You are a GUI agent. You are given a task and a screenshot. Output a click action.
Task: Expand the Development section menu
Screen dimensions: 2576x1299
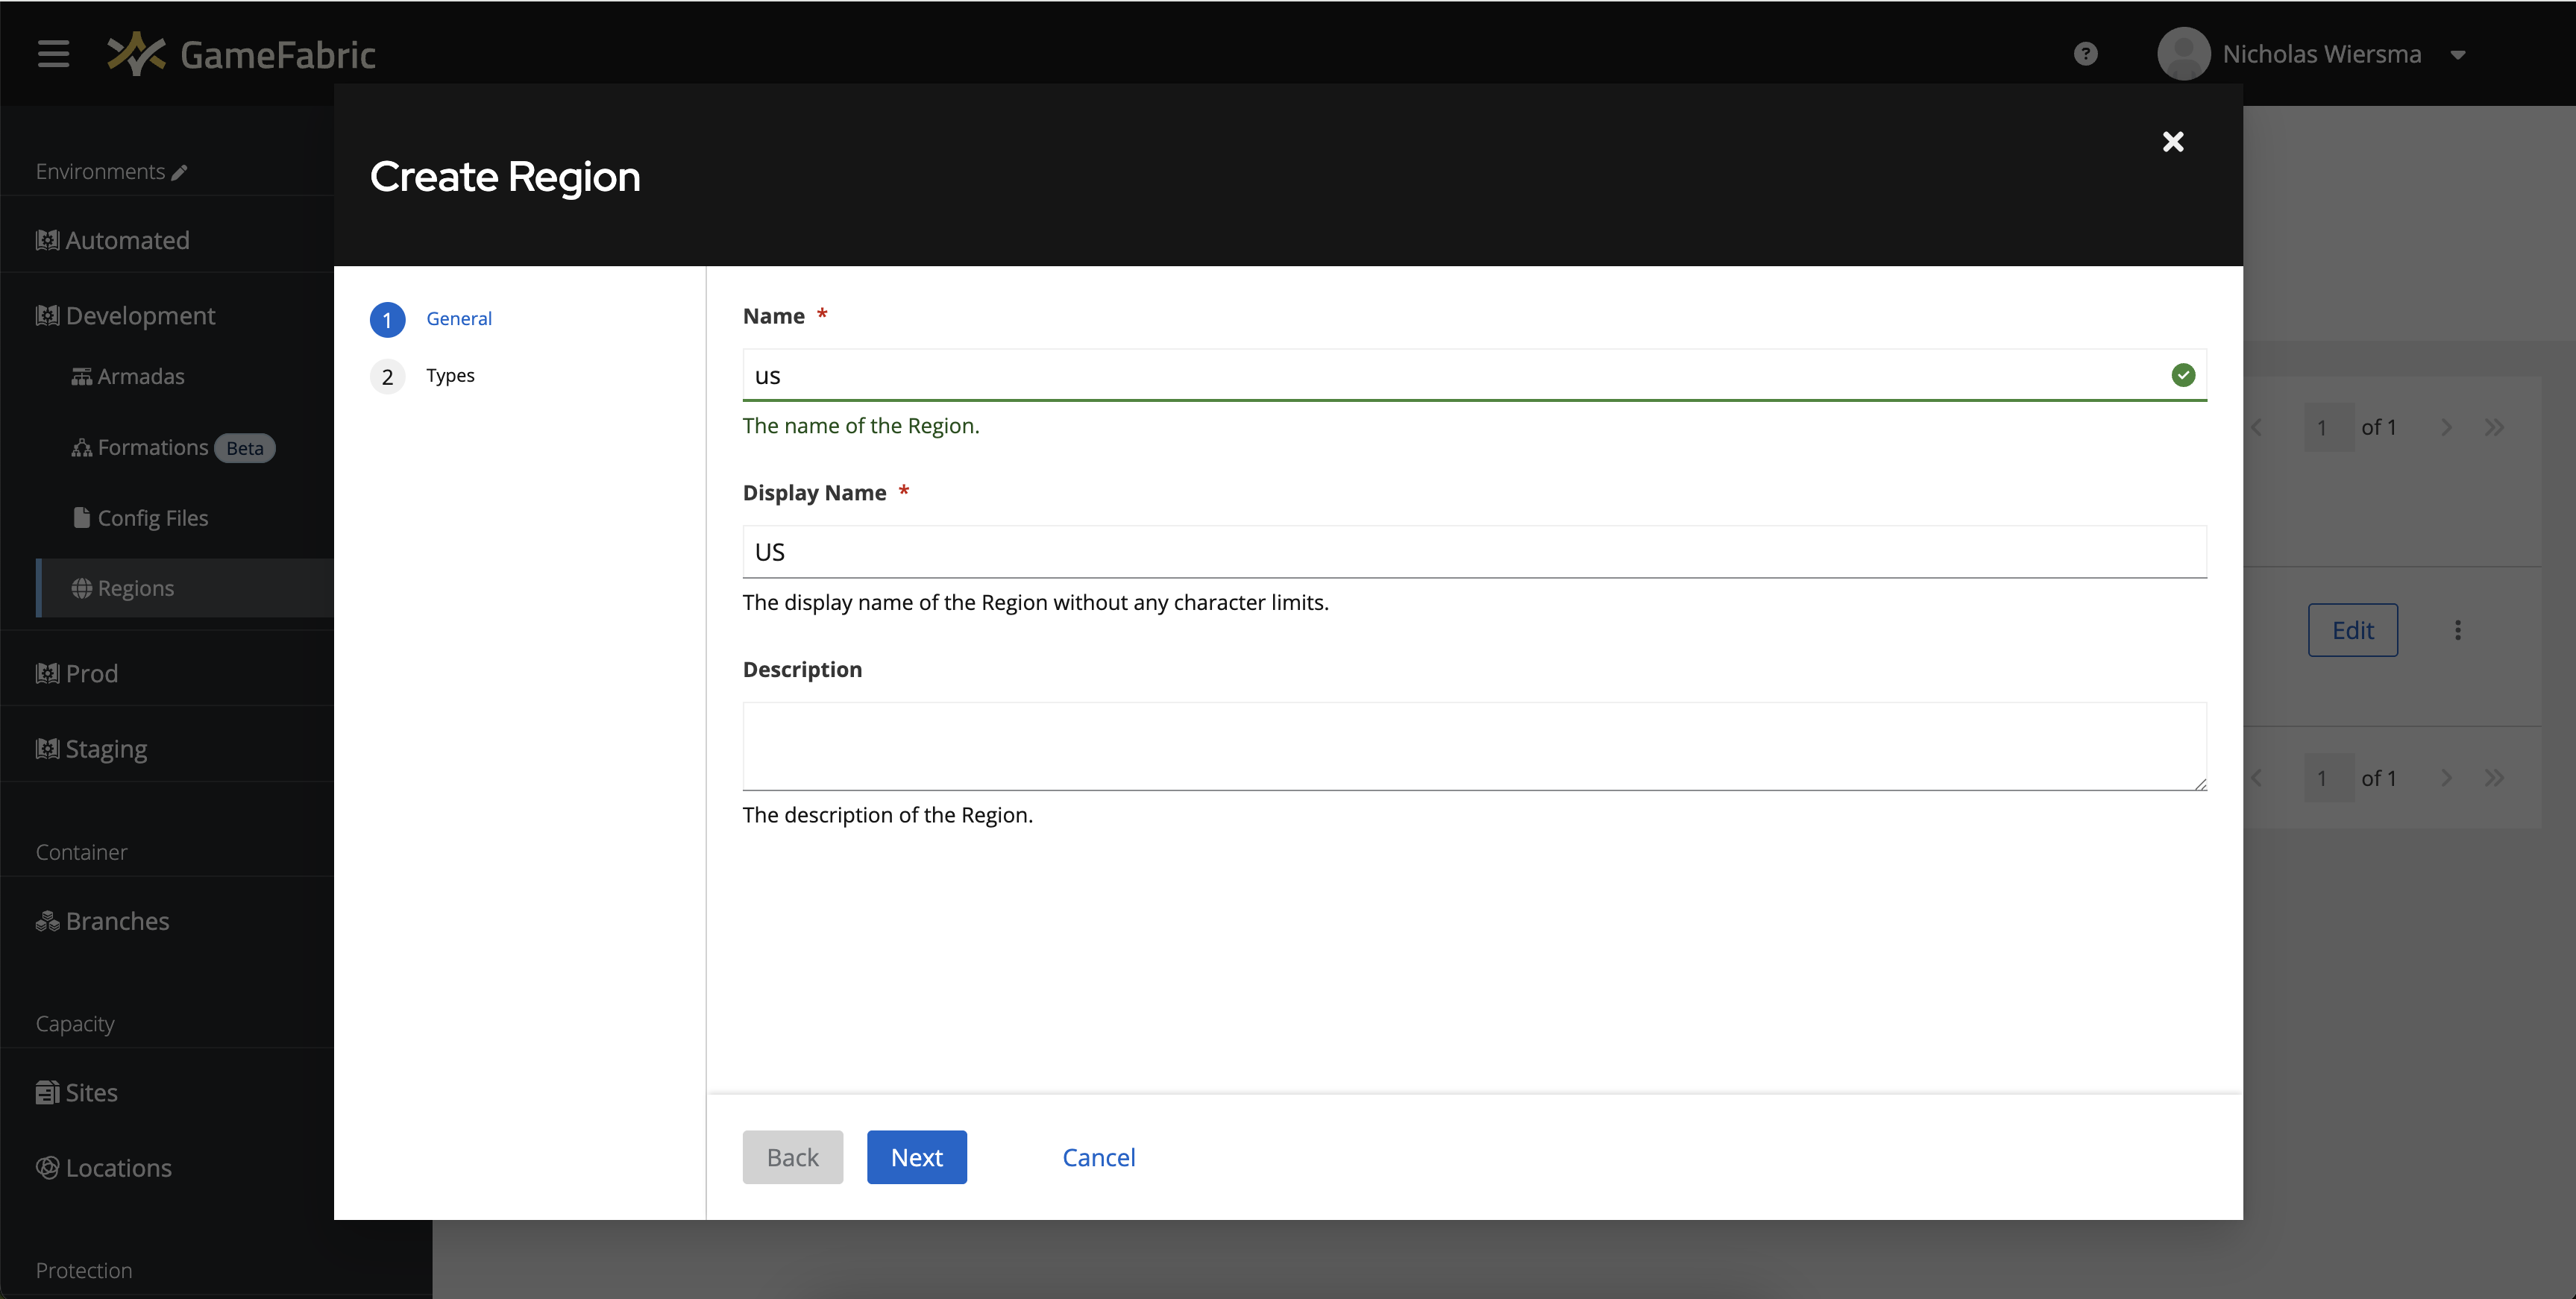tap(139, 315)
